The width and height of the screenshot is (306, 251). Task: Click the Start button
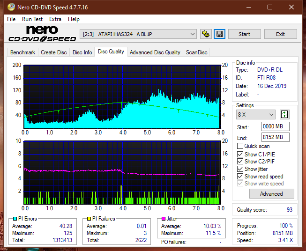[x=244, y=34]
